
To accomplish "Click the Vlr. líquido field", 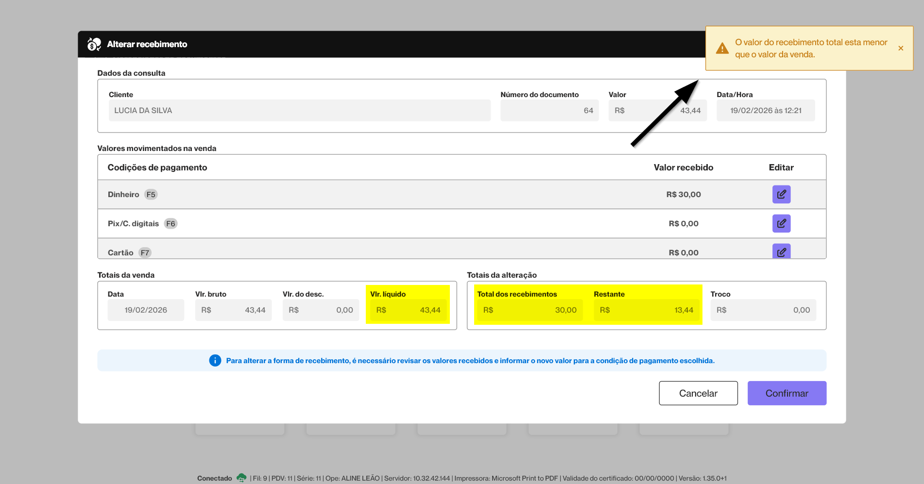I will [408, 310].
